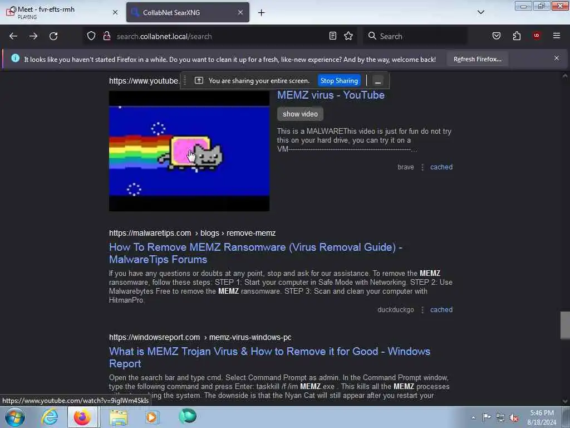Close the Meet fvr-efts-rmh tab
This screenshot has width=570, height=428.
pos(115,12)
